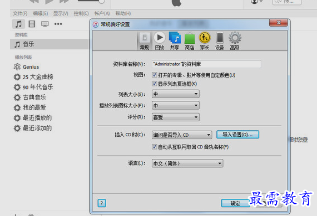Open the 我的最爱 playlist

29,107
